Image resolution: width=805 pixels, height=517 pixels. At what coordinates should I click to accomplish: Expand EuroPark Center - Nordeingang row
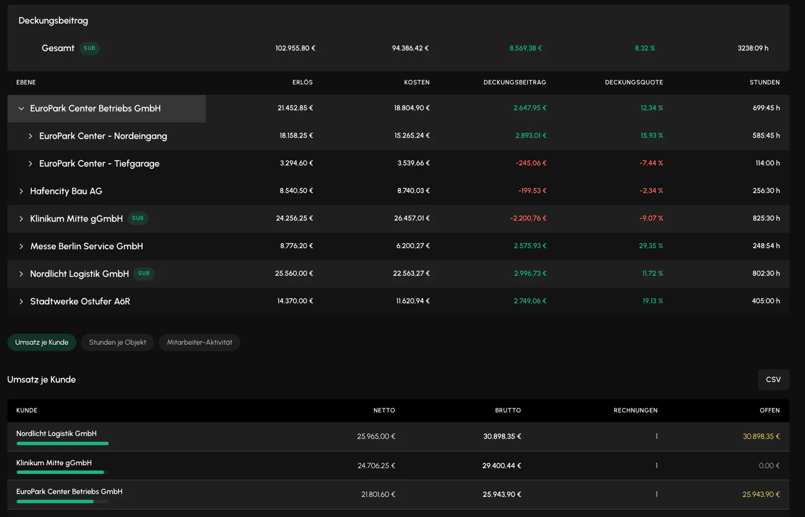pos(30,136)
